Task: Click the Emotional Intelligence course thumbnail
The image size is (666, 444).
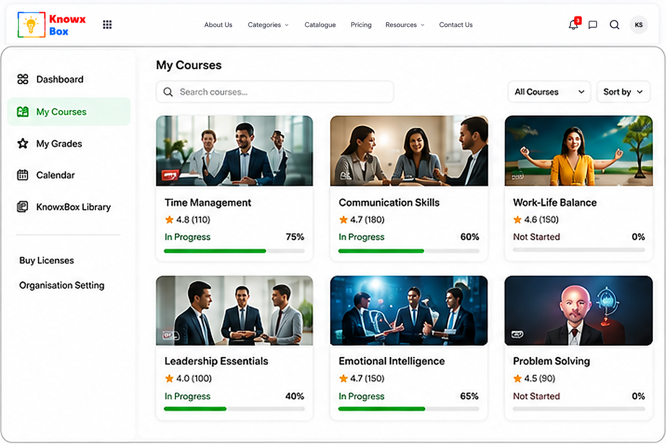Action: coord(409,310)
